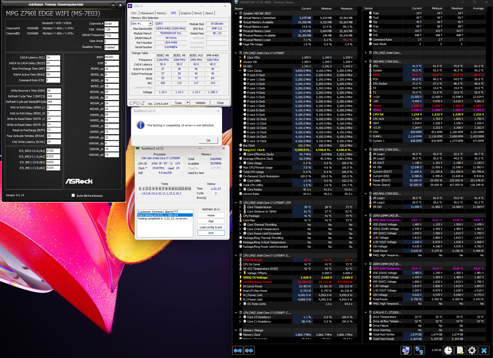
Task: Enable Auto Refresh checkbox in Timing Configurator
Action: [73, 195]
